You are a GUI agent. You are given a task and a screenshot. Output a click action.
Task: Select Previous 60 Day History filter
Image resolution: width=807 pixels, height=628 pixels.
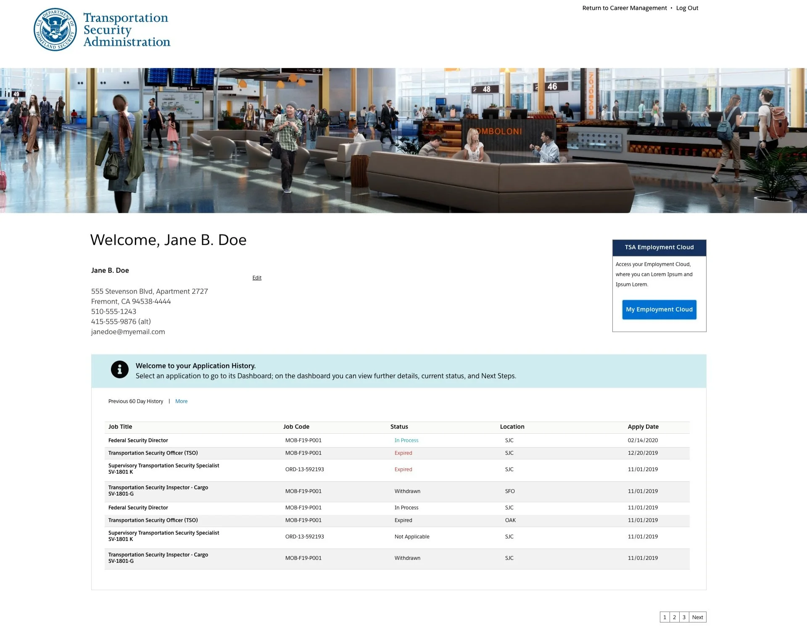point(135,401)
